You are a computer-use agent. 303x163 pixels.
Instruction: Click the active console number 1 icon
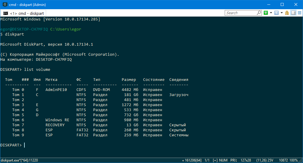pyautogui.click(x=277, y=13)
